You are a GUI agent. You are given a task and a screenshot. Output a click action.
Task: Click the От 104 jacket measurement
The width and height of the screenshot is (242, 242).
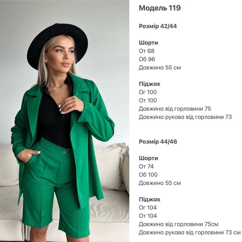[x=148, y=216]
